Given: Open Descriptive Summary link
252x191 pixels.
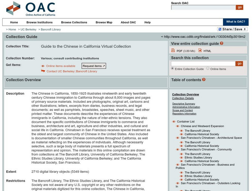Looking at the screenshot, I should (184, 104).
